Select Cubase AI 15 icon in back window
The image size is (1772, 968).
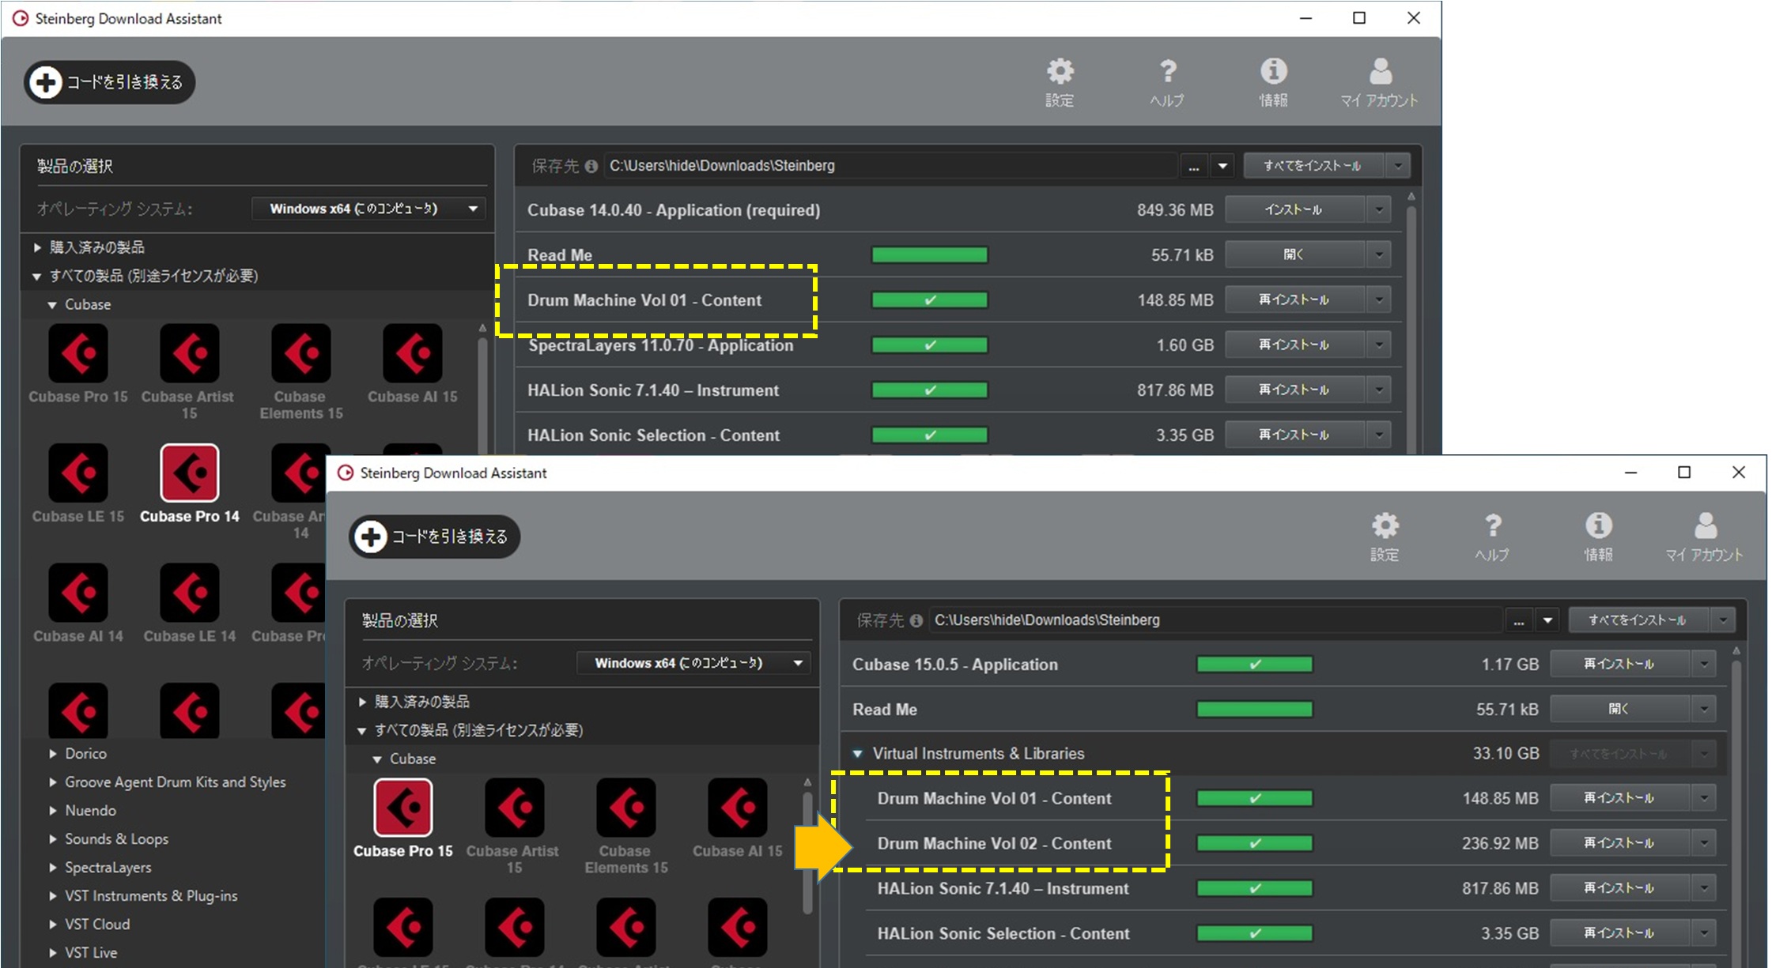(412, 354)
